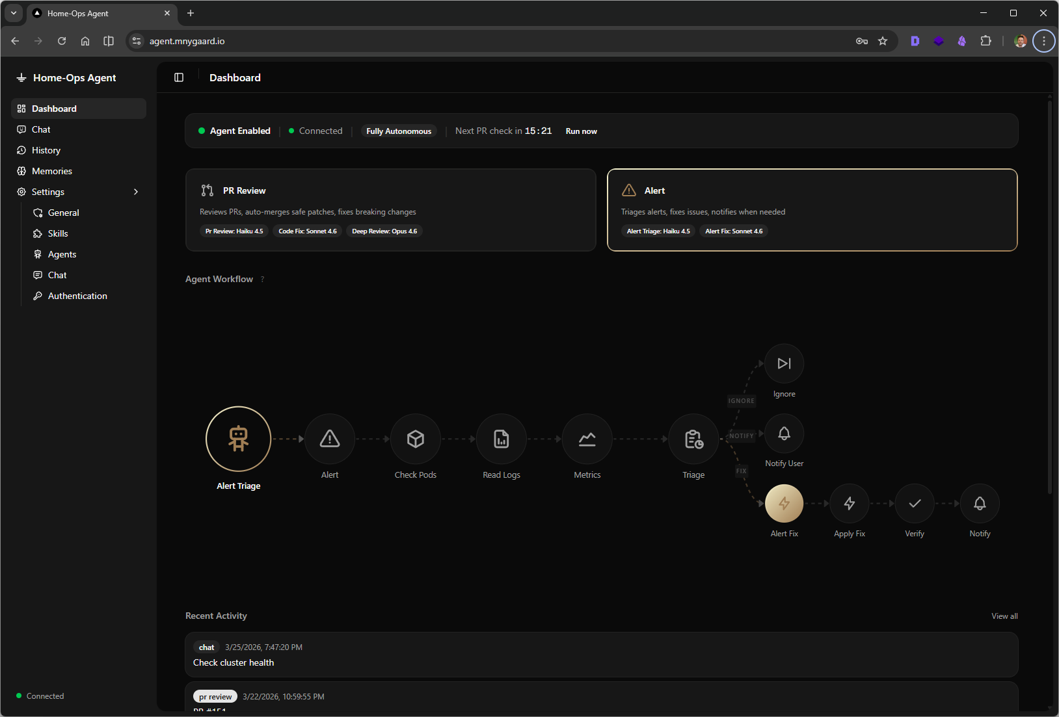Image resolution: width=1059 pixels, height=717 pixels.
Task: Click the 15:21 next PR check countdown
Action: pyautogui.click(x=538, y=131)
